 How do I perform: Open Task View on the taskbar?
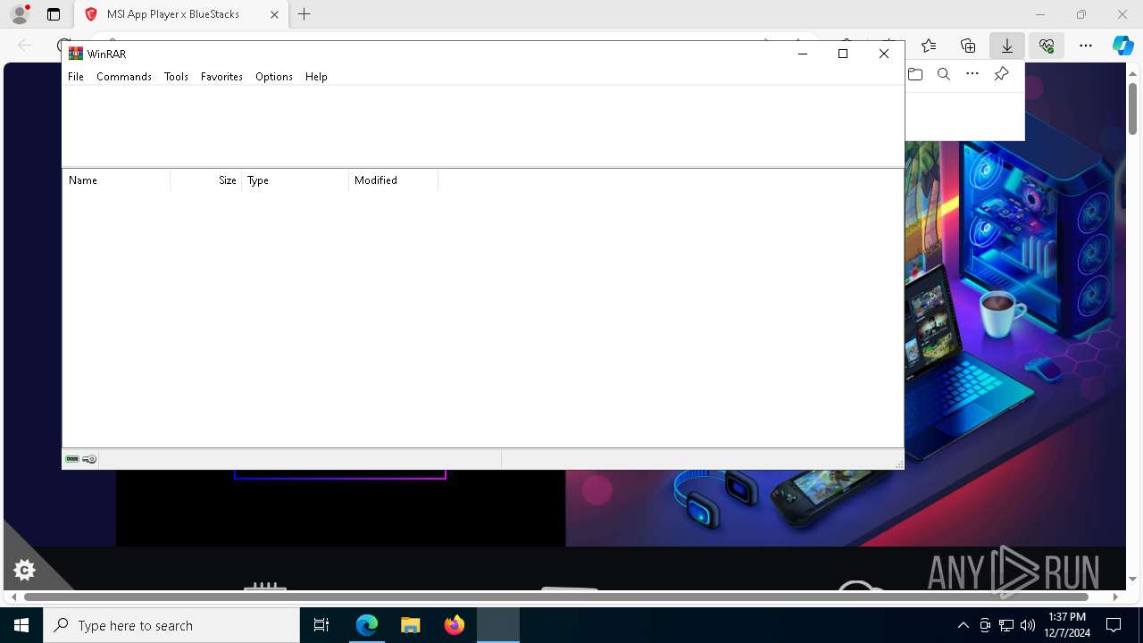321,625
